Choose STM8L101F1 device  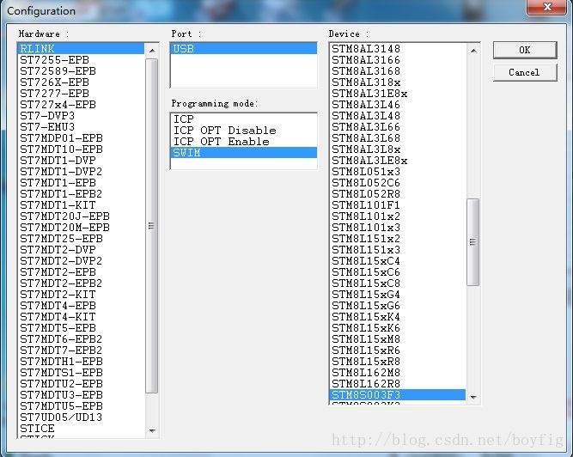click(398, 205)
